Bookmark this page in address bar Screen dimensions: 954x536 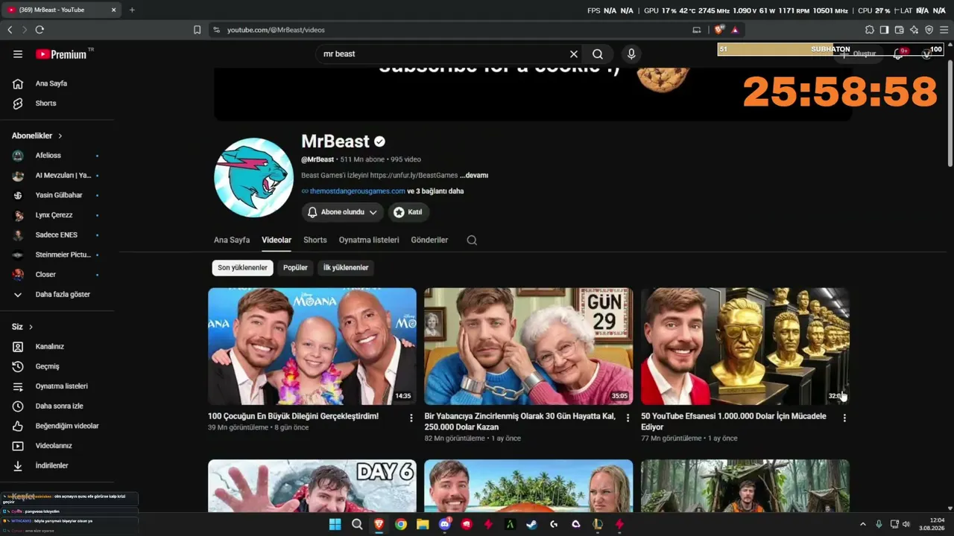click(197, 30)
